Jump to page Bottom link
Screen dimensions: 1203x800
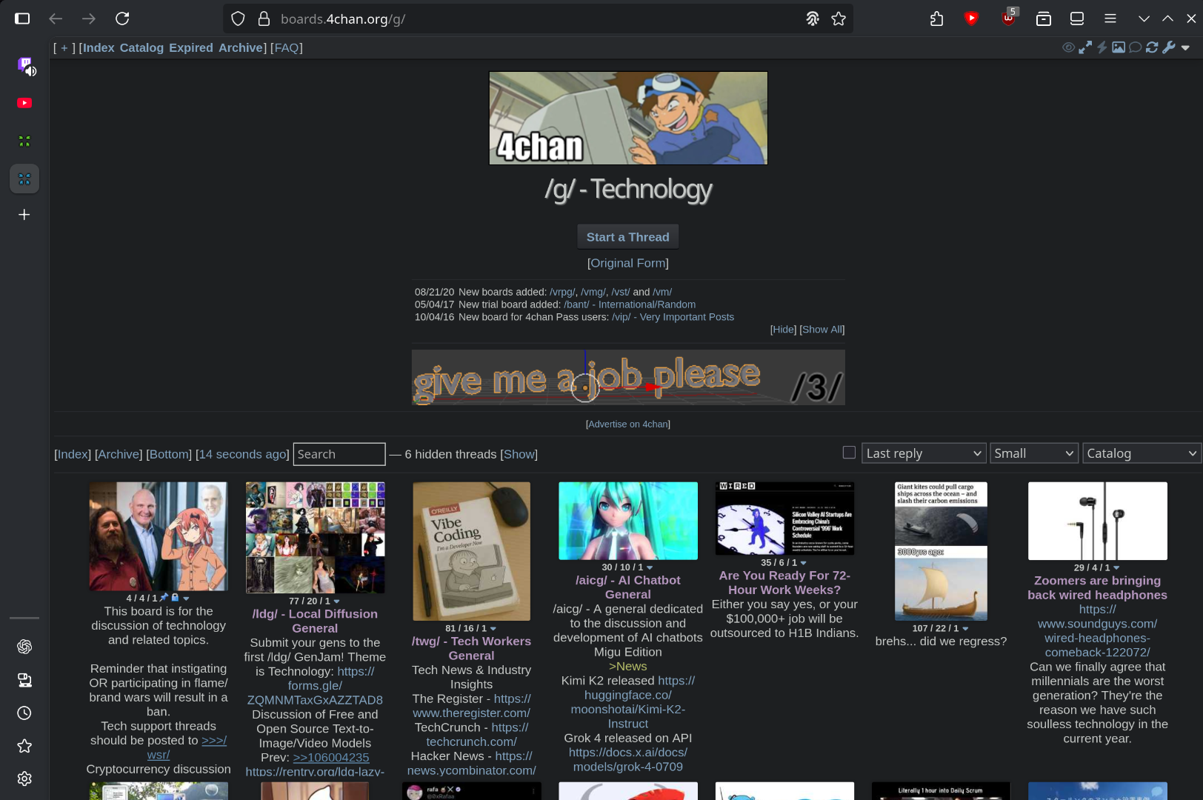pyautogui.click(x=169, y=454)
